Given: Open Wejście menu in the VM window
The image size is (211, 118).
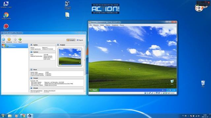Looking at the screenshot, I should point(108,25).
